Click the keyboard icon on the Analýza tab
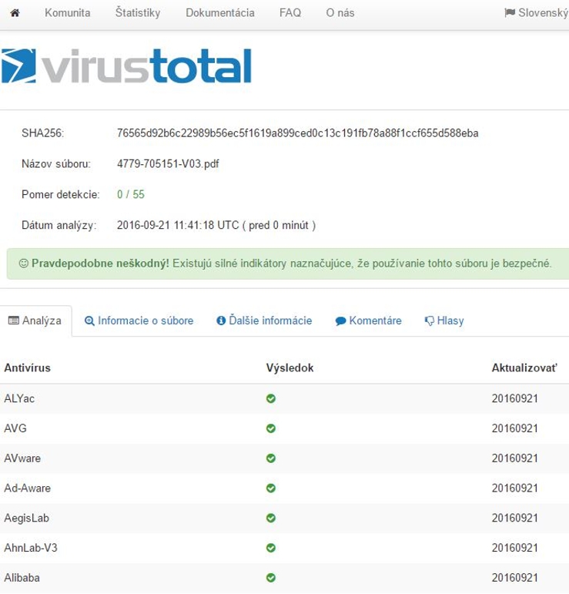 coord(14,320)
